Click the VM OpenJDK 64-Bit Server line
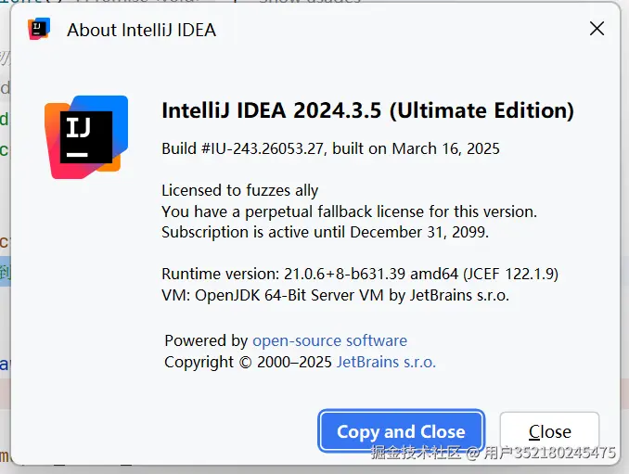This screenshot has height=474, width=629. tap(335, 295)
